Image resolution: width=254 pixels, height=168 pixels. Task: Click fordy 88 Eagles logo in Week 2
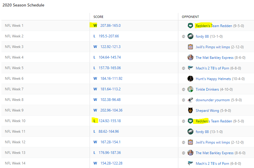pos(190,36)
